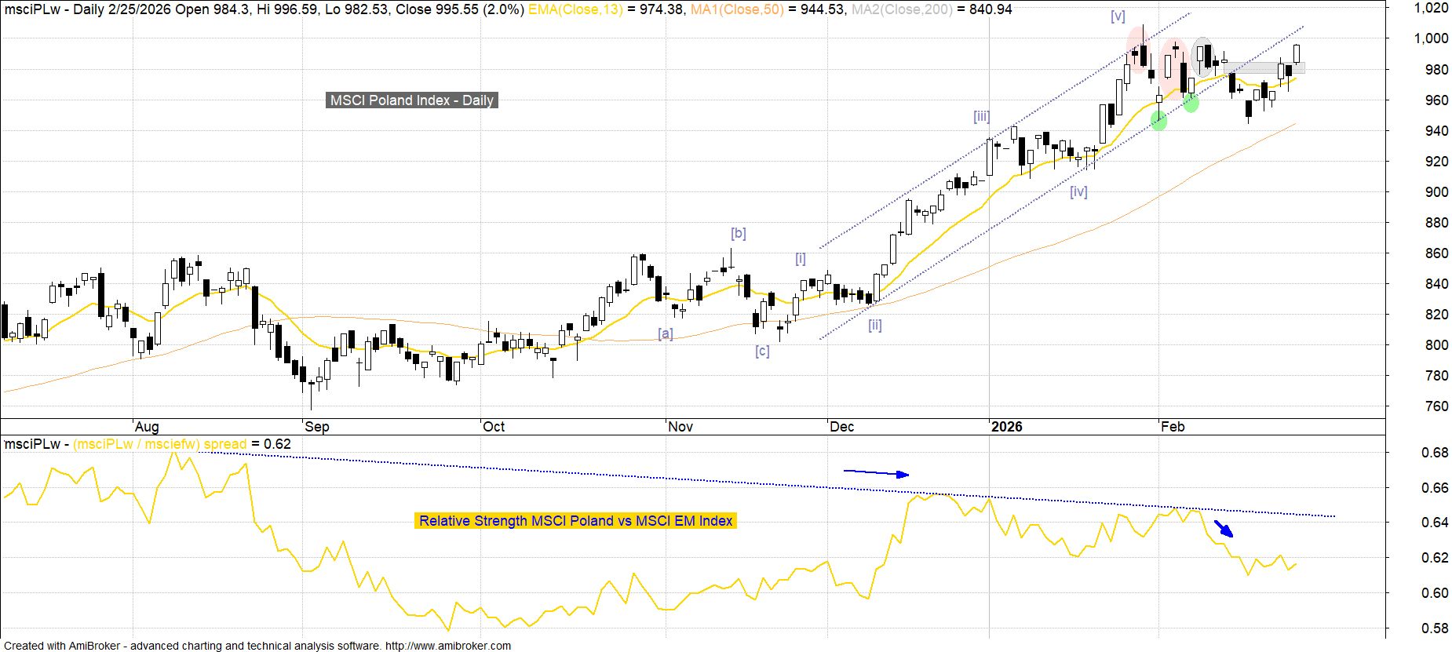The image size is (1452, 652).
Task: Click the downward-pointing blue arrow
Action: [1224, 529]
